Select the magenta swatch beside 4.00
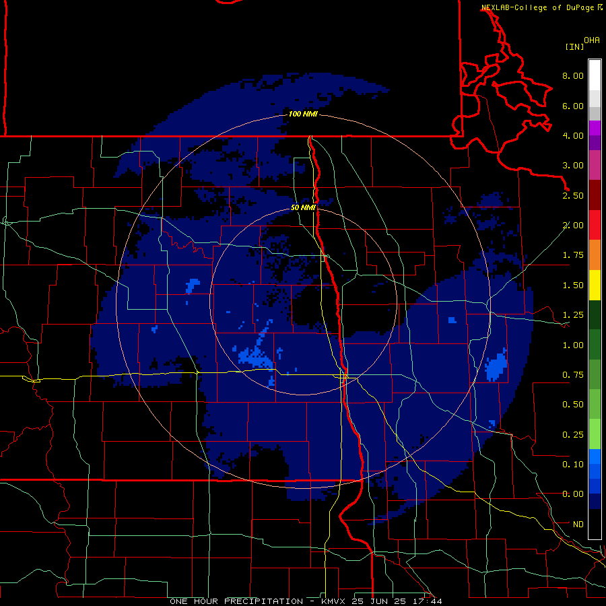The height and width of the screenshot is (606, 606). coord(595,128)
